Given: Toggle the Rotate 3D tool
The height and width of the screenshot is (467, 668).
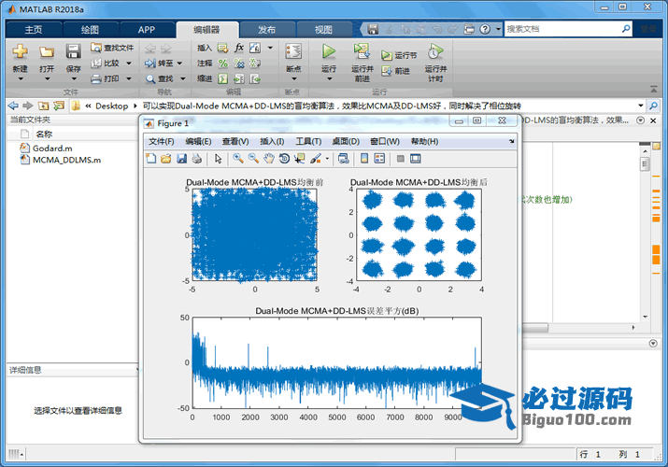Looking at the screenshot, I should pyautogui.click(x=283, y=159).
